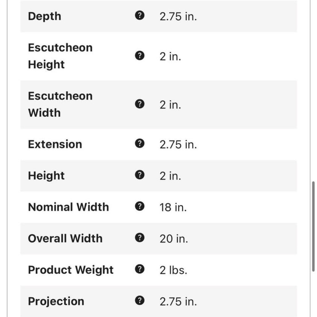Open the Nominal Width help icon

139,206
